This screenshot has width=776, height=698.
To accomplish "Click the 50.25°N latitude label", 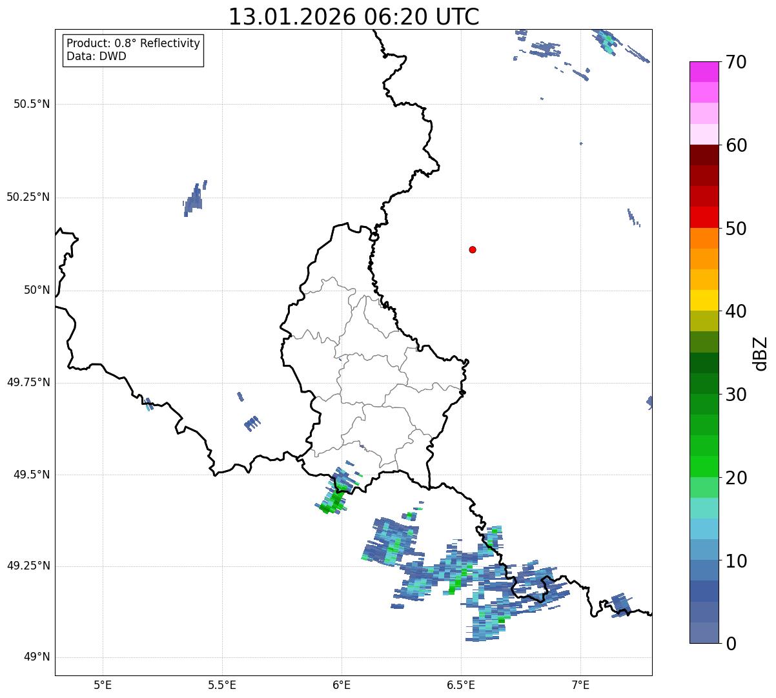I will coord(28,197).
